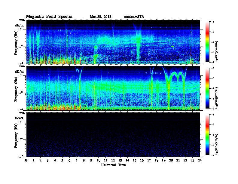Click the log(PSD) label beside dD/dt color bar
Viewport: 238px width, 184px height.
(217, 98)
